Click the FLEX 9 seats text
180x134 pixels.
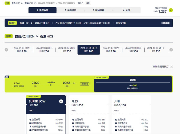(74, 111)
